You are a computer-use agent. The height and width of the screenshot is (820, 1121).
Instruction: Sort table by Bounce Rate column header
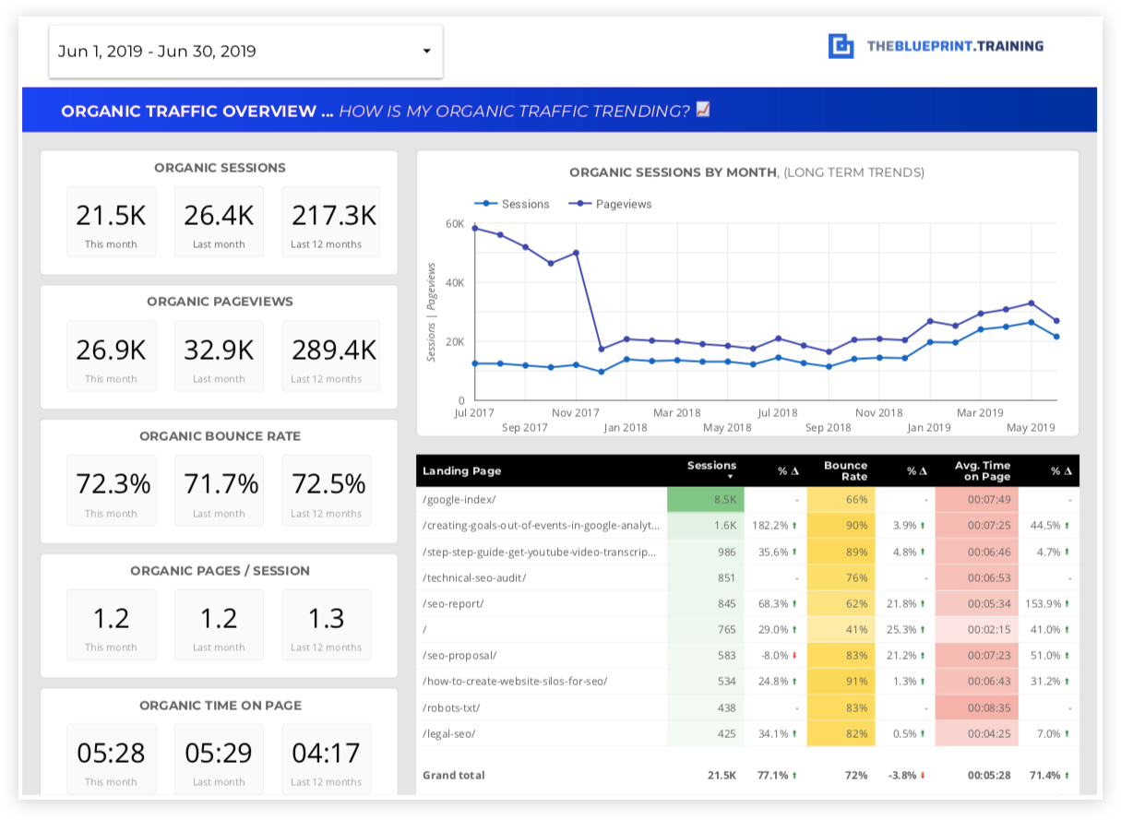(x=845, y=471)
